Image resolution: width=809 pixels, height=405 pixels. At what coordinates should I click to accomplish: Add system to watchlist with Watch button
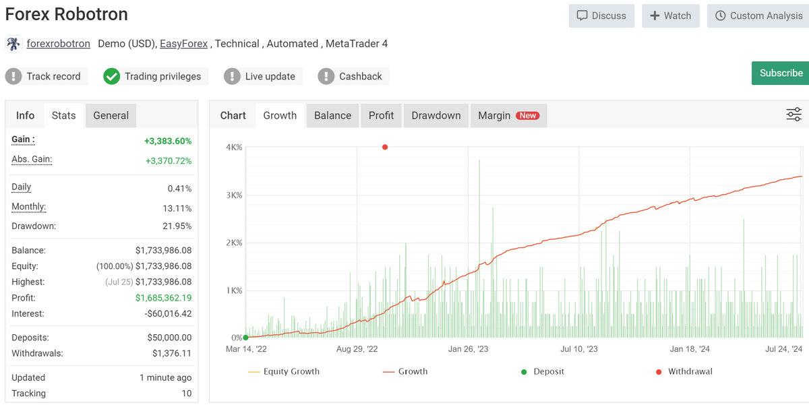coord(670,15)
